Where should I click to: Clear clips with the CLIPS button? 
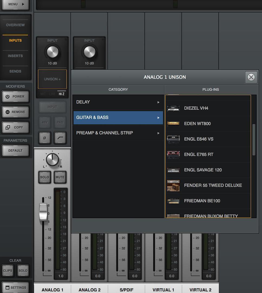tap(8, 270)
